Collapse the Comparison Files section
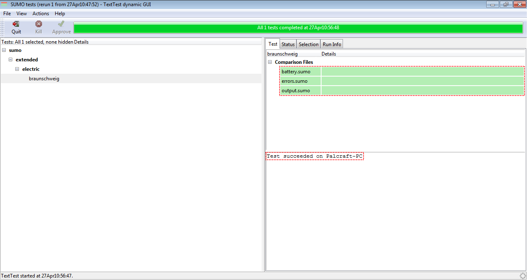The height and width of the screenshot is (280, 527). pyautogui.click(x=270, y=62)
